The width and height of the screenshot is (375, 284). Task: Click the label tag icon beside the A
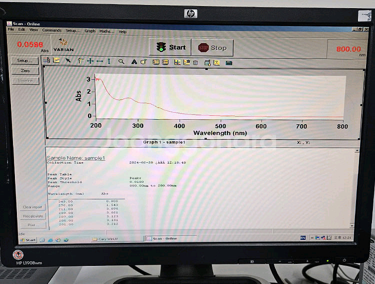143,62
